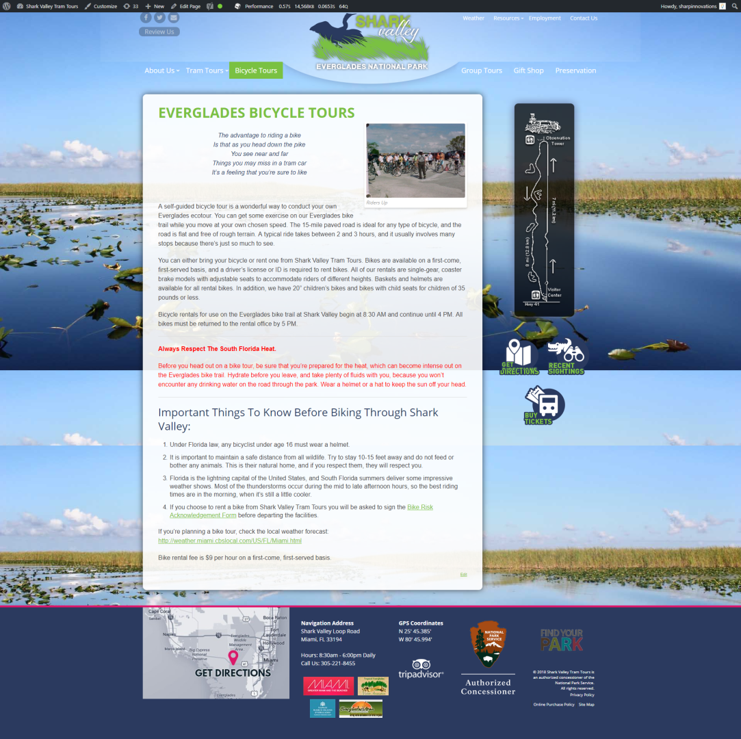Select the Visitor Center label on trail map
This screenshot has width=741, height=739.
[x=554, y=292]
